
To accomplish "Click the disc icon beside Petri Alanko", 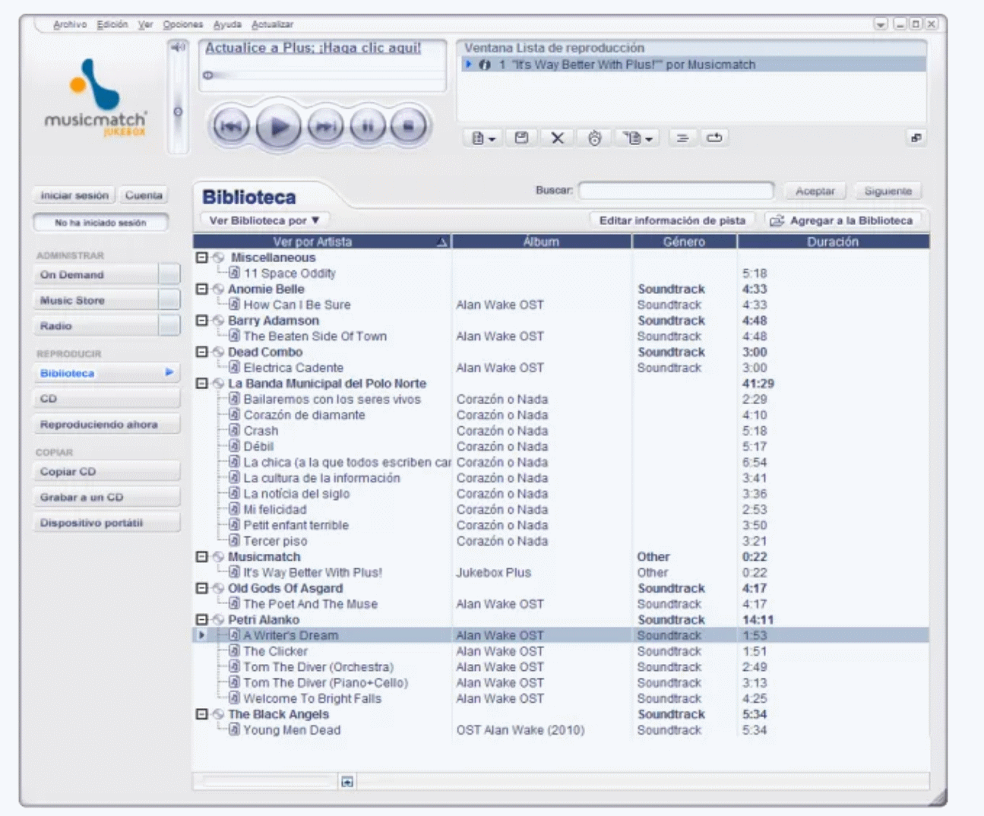I will pos(218,620).
